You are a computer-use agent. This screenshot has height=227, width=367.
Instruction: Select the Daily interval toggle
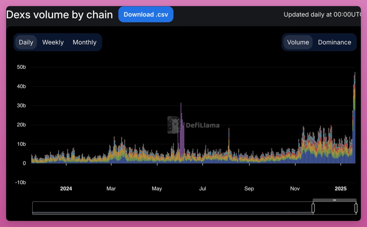pos(26,42)
